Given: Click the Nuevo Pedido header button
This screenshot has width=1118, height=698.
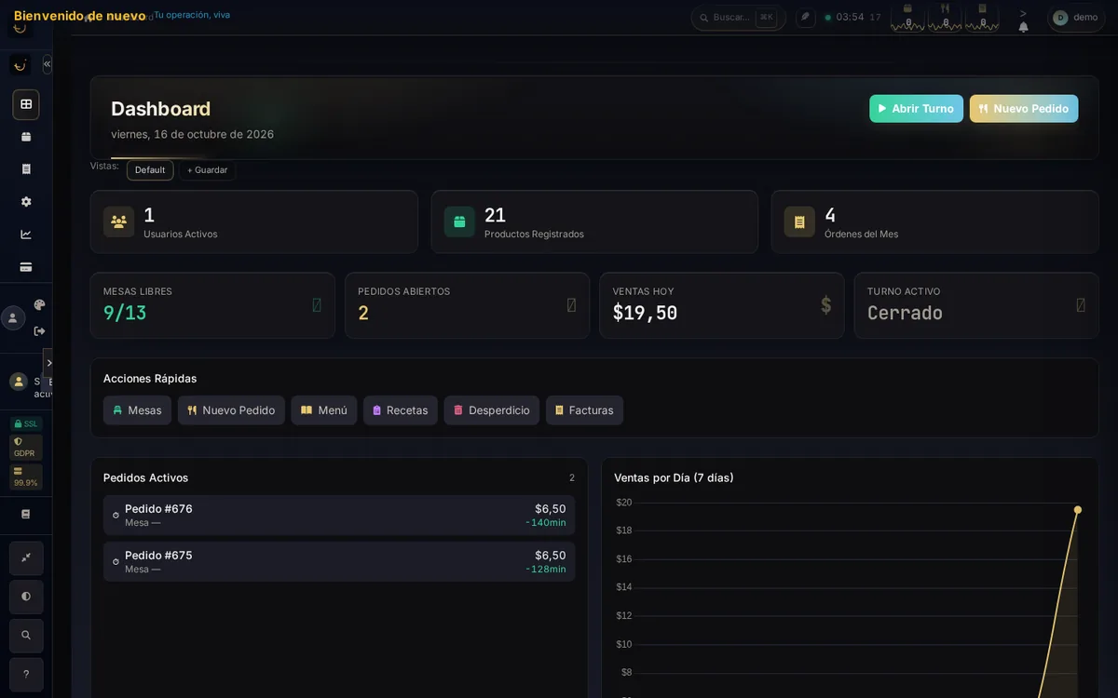Looking at the screenshot, I should pos(1024,109).
